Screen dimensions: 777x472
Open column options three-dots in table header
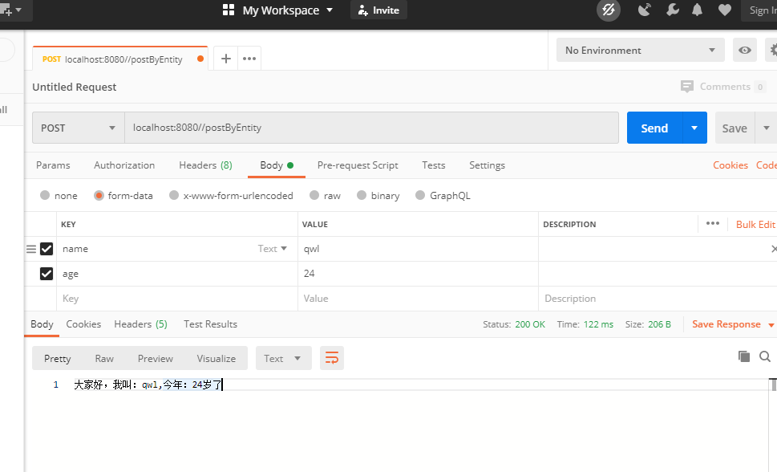(x=713, y=223)
